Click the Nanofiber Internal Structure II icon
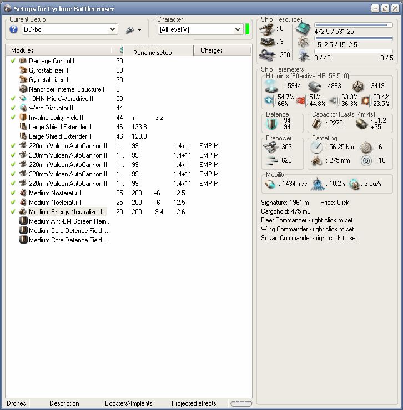 coord(23,89)
